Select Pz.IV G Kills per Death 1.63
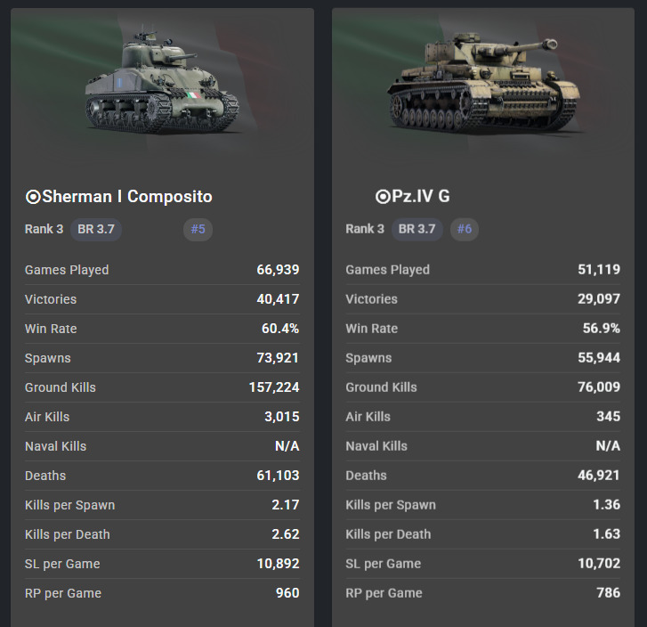The height and width of the screenshot is (627, 647). [603, 534]
